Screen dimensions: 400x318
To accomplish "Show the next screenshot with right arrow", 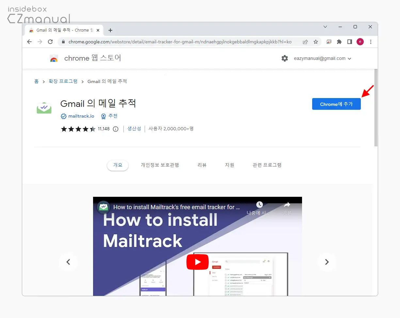I will point(327,262).
